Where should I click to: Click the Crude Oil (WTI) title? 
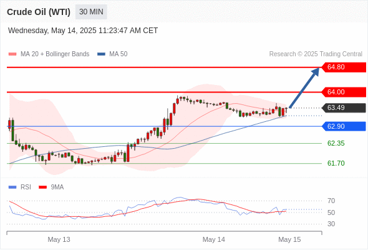pos(39,12)
